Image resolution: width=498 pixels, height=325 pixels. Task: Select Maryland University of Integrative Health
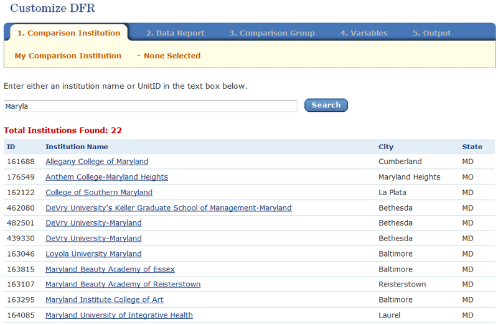coord(119,315)
